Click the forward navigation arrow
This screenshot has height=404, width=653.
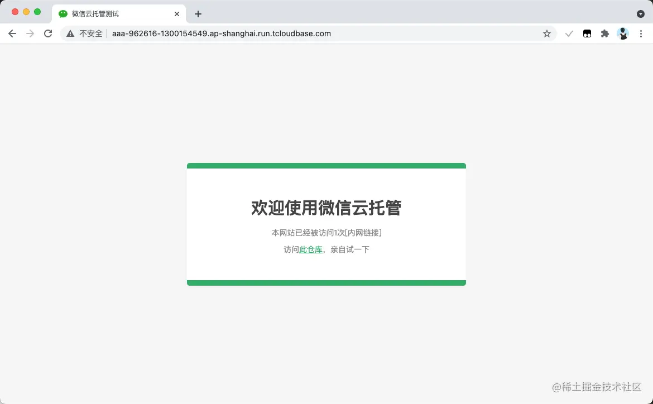pos(30,33)
